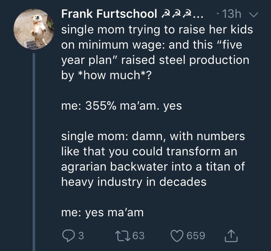The width and height of the screenshot is (271, 251).
Task: Click the "heavy industry in decades" line
Action: click(x=134, y=182)
